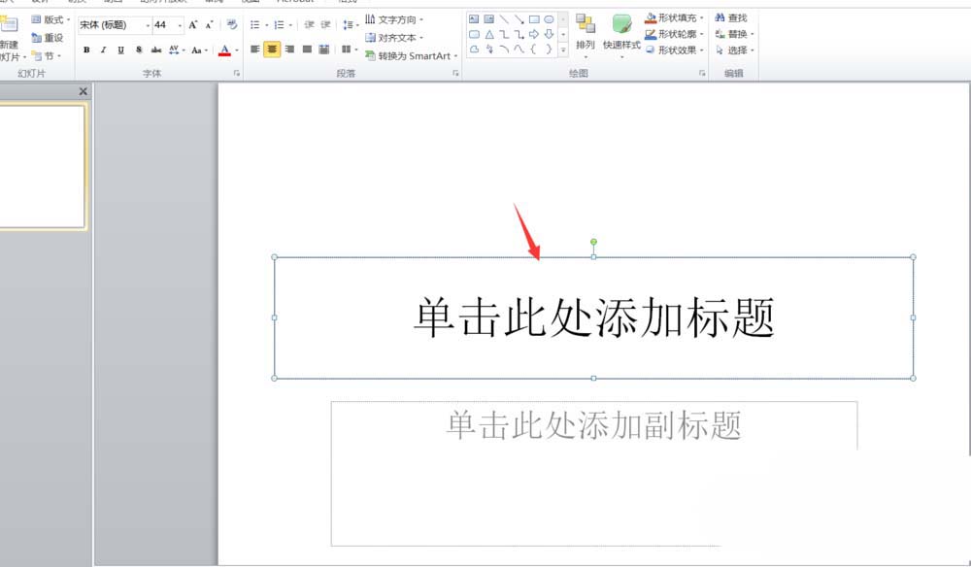Open 选择 select menu
Screen dimensions: 971x567
pos(734,50)
